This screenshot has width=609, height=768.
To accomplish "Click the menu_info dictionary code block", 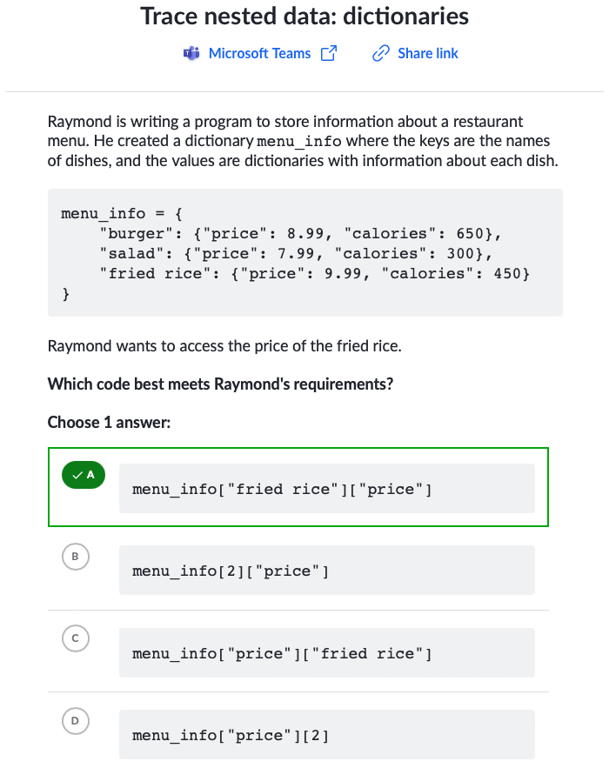I will click(305, 253).
